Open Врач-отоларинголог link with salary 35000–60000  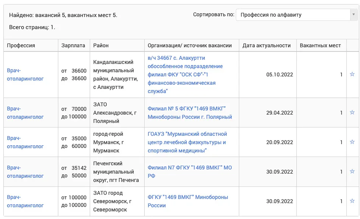pos(25,143)
